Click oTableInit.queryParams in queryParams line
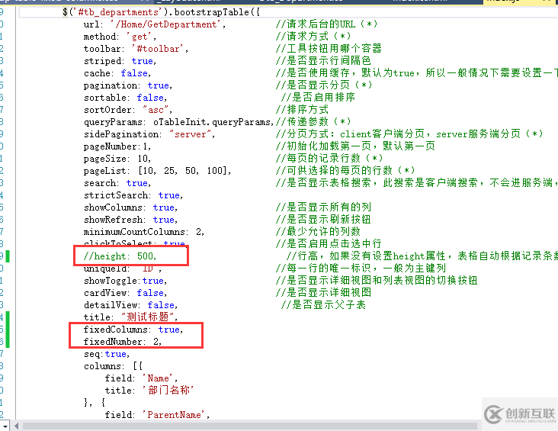 click(x=212, y=122)
